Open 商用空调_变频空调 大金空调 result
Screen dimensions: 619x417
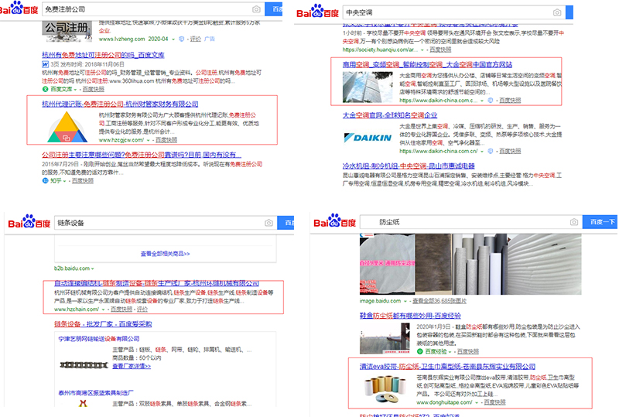[x=427, y=64]
